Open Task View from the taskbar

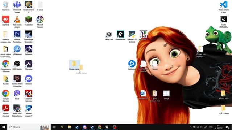(54, 127)
